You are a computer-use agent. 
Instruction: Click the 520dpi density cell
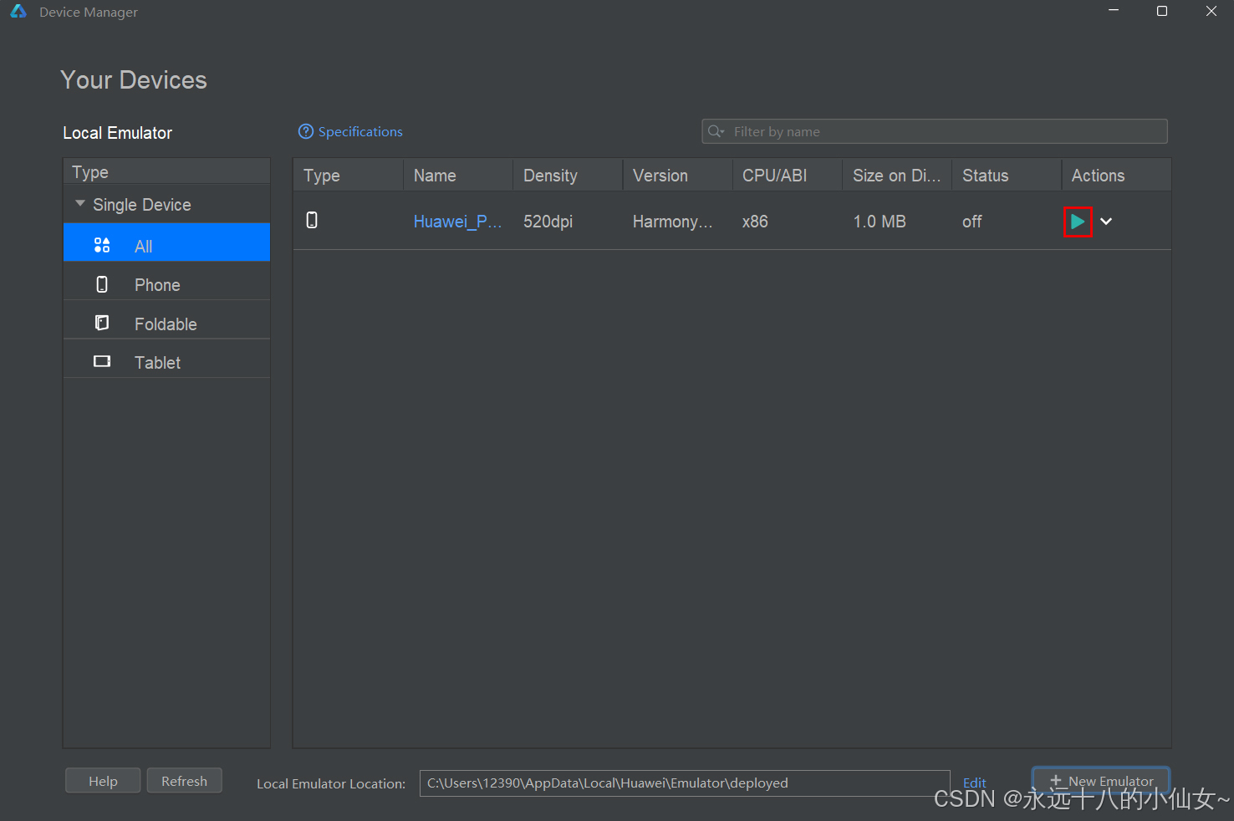548,222
